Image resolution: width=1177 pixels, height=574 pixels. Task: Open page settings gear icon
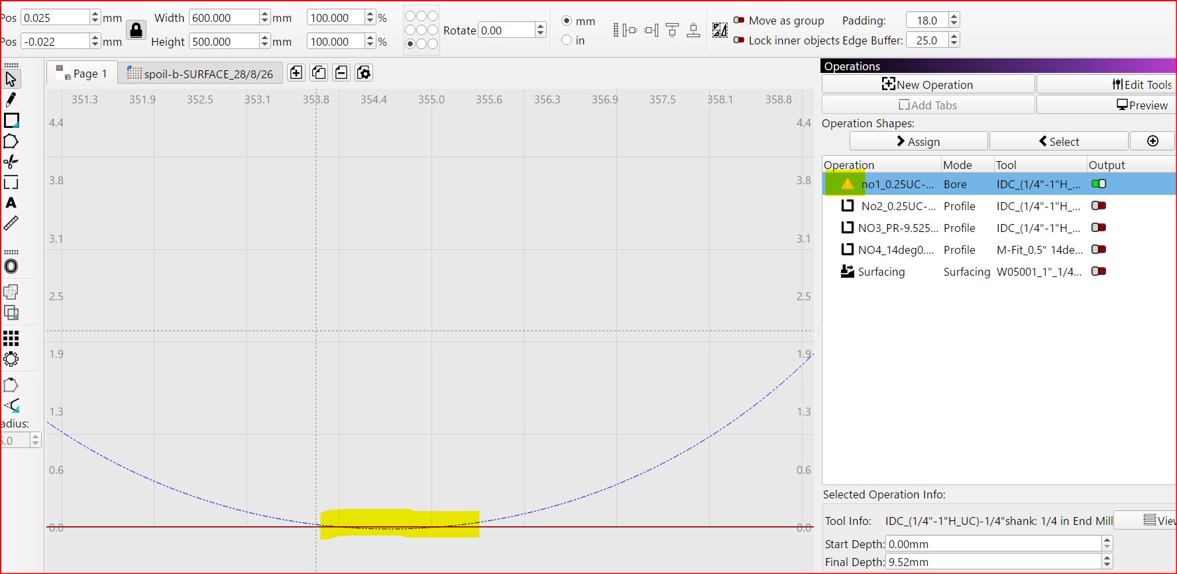[x=364, y=73]
